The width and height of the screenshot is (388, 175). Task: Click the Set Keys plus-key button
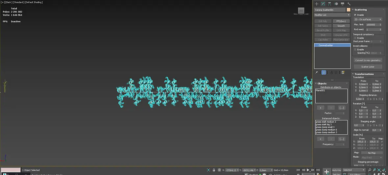(327, 171)
